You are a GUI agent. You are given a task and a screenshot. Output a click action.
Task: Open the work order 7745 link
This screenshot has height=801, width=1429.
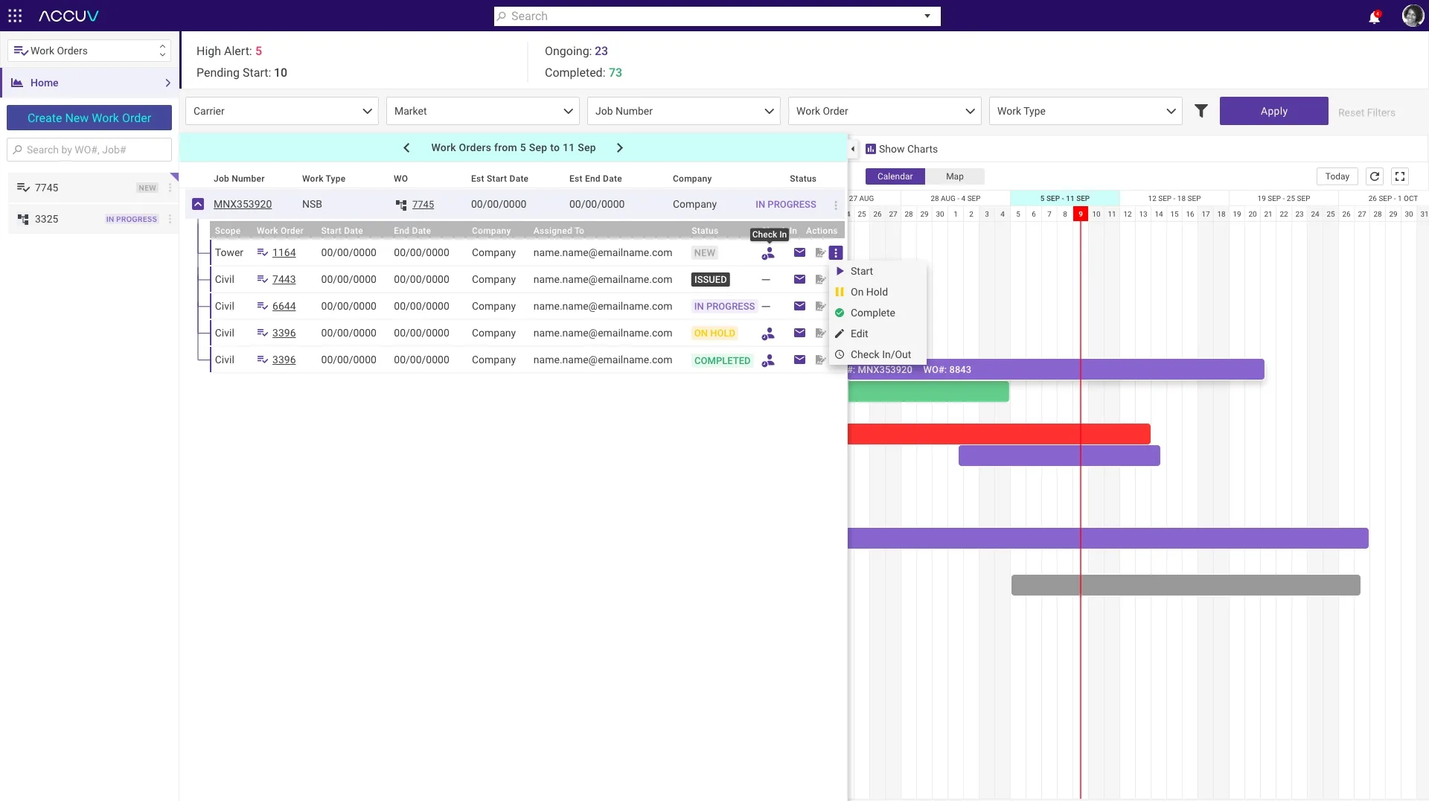point(423,205)
